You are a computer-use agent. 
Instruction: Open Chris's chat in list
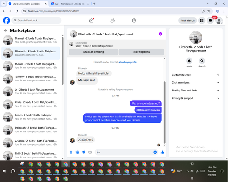[31, 104]
